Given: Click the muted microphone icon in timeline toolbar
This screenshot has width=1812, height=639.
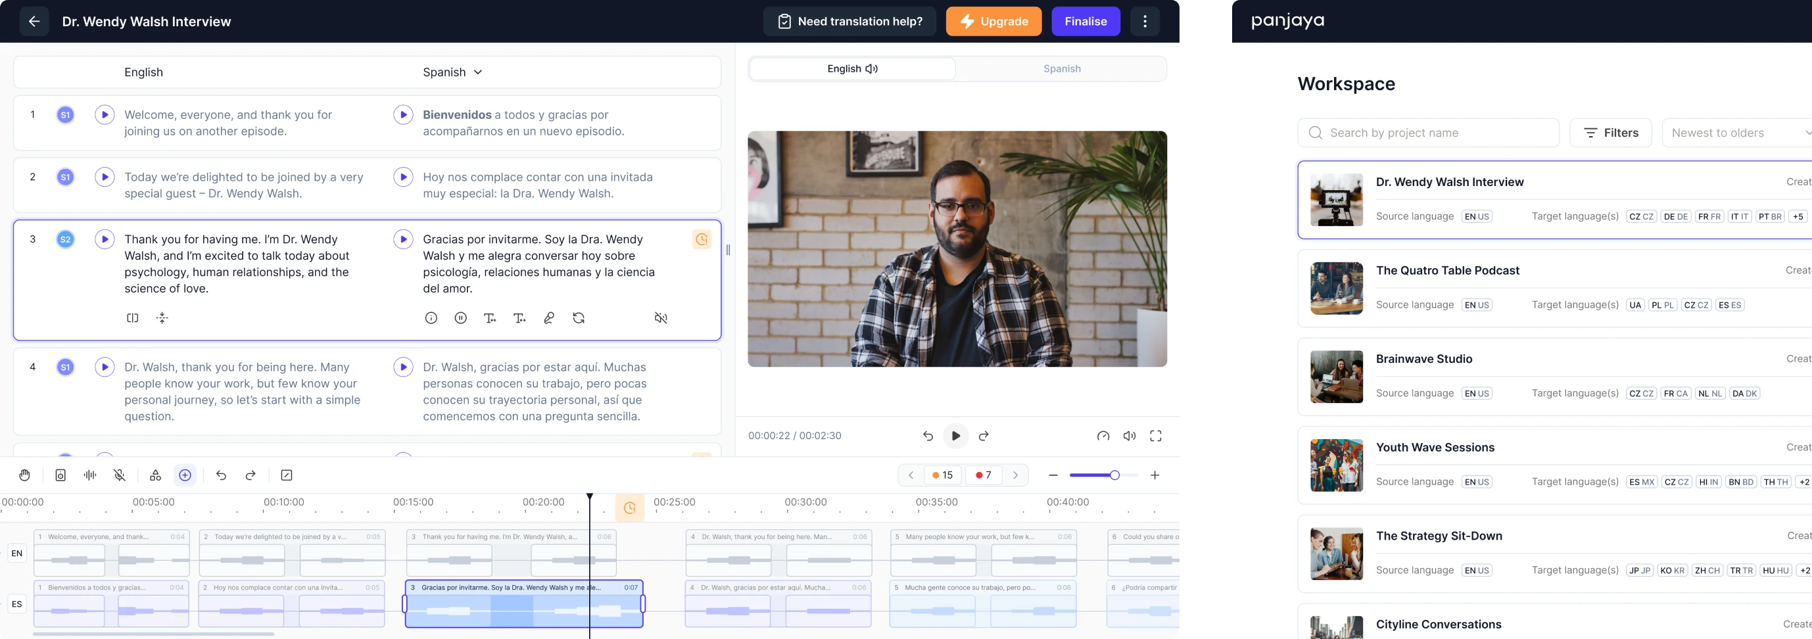Looking at the screenshot, I should tap(120, 475).
